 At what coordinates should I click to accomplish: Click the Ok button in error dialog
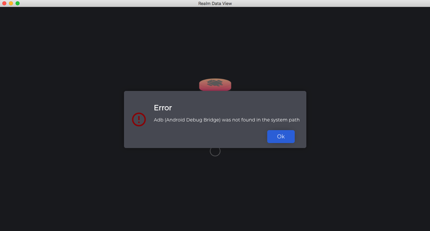pos(281,136)
